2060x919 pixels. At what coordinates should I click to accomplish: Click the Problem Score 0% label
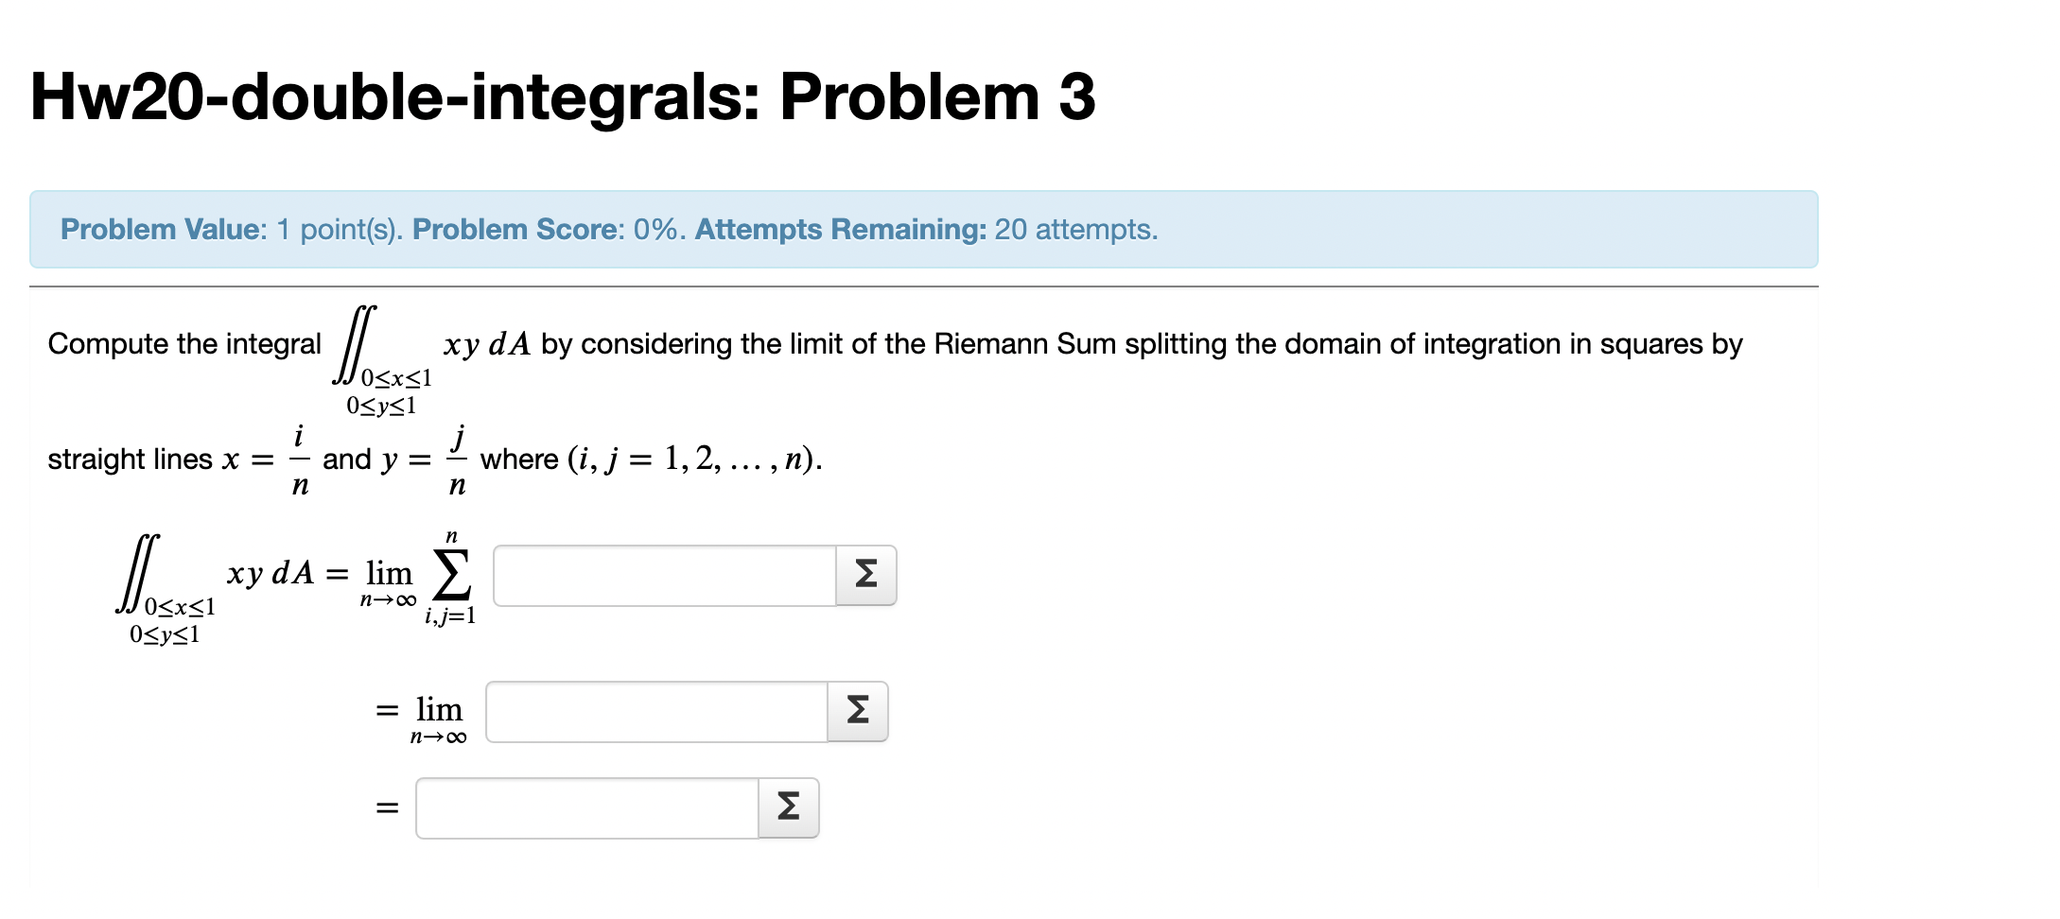click(x=518, y=229)
